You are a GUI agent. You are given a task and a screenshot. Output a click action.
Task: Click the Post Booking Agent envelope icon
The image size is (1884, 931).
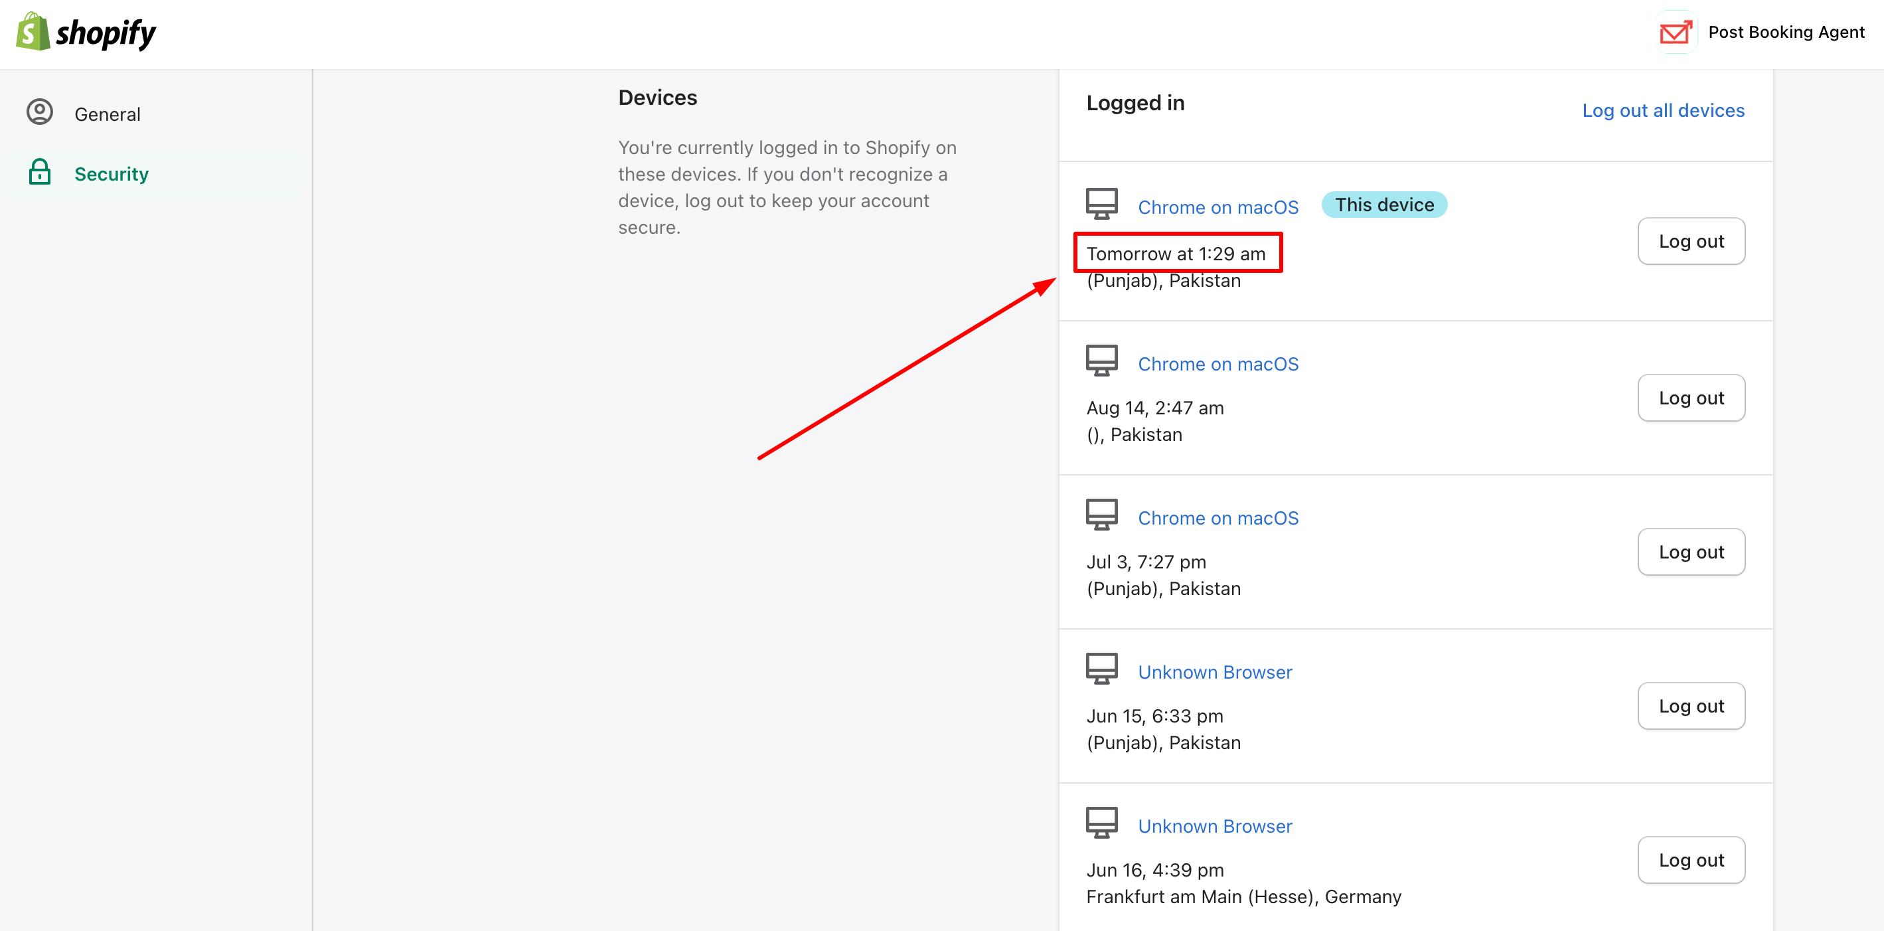click(1676, 32)
